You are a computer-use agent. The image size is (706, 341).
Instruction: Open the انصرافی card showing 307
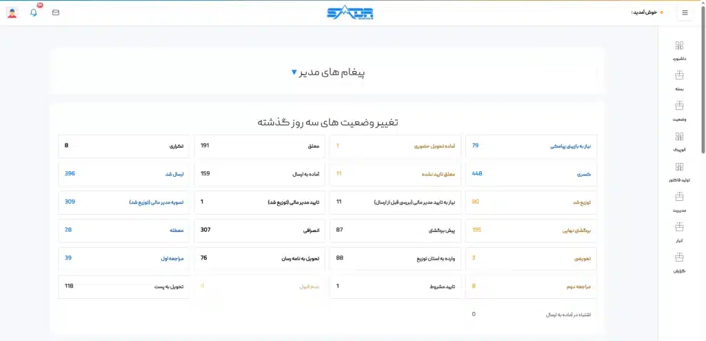260,231
